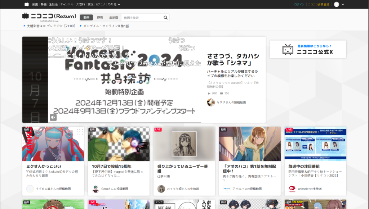Open アオのハコの投稿動画 link
369x209 pixels.
point(247,189)
